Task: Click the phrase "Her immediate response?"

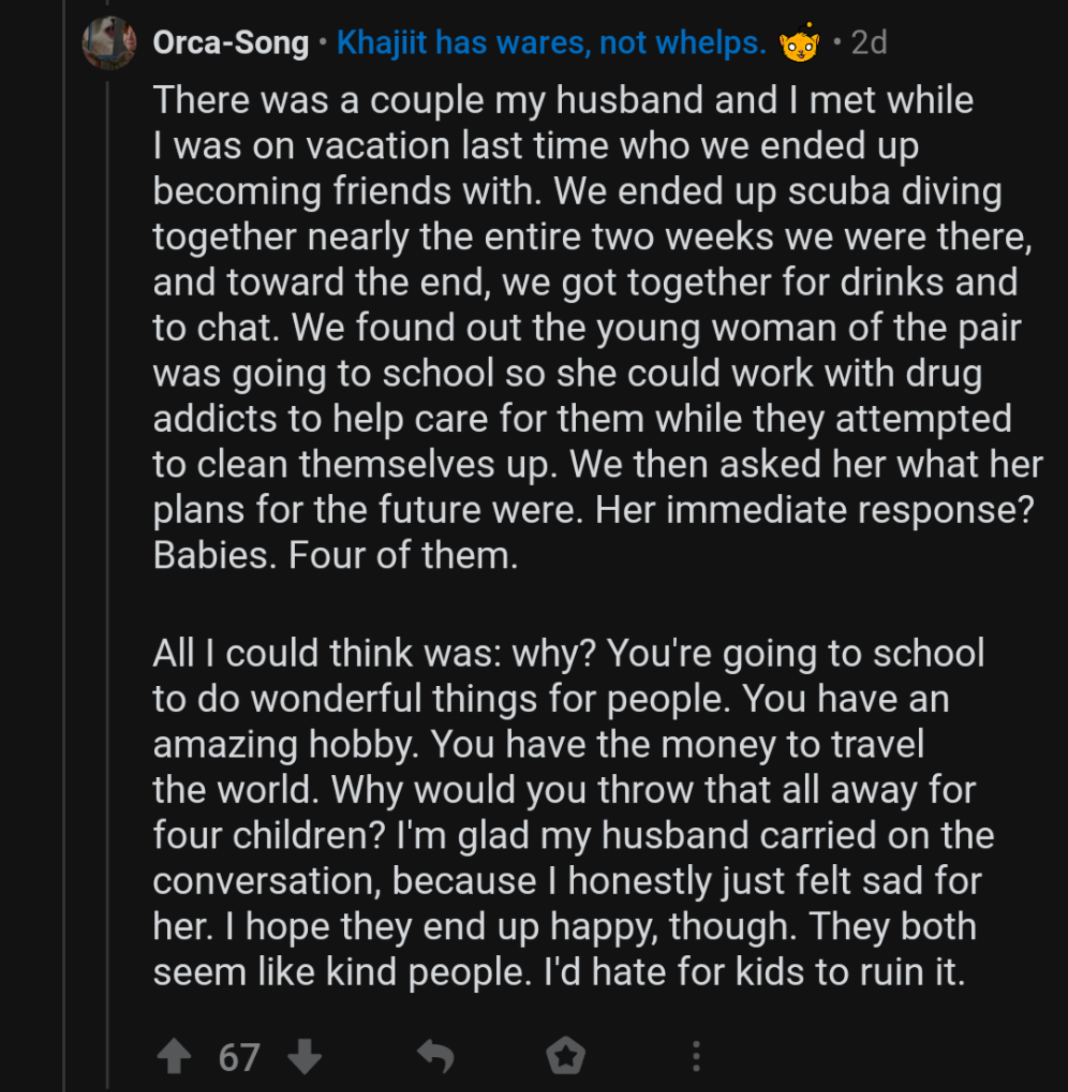Action: [814, 510]
